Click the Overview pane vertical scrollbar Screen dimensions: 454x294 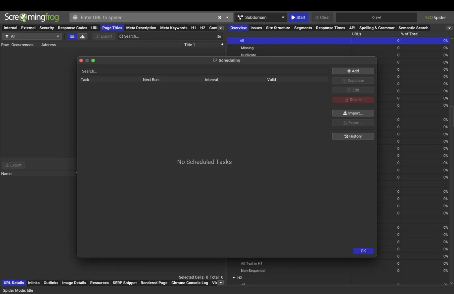pyautogui.click(x=452, y=116)
